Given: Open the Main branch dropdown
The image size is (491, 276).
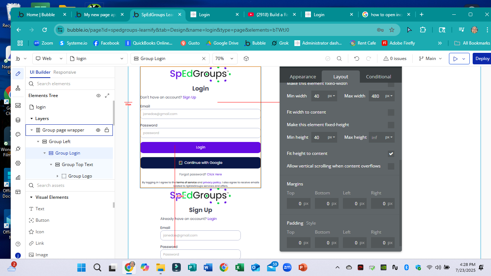Looking at the screenshot, I should click(431, 59).
